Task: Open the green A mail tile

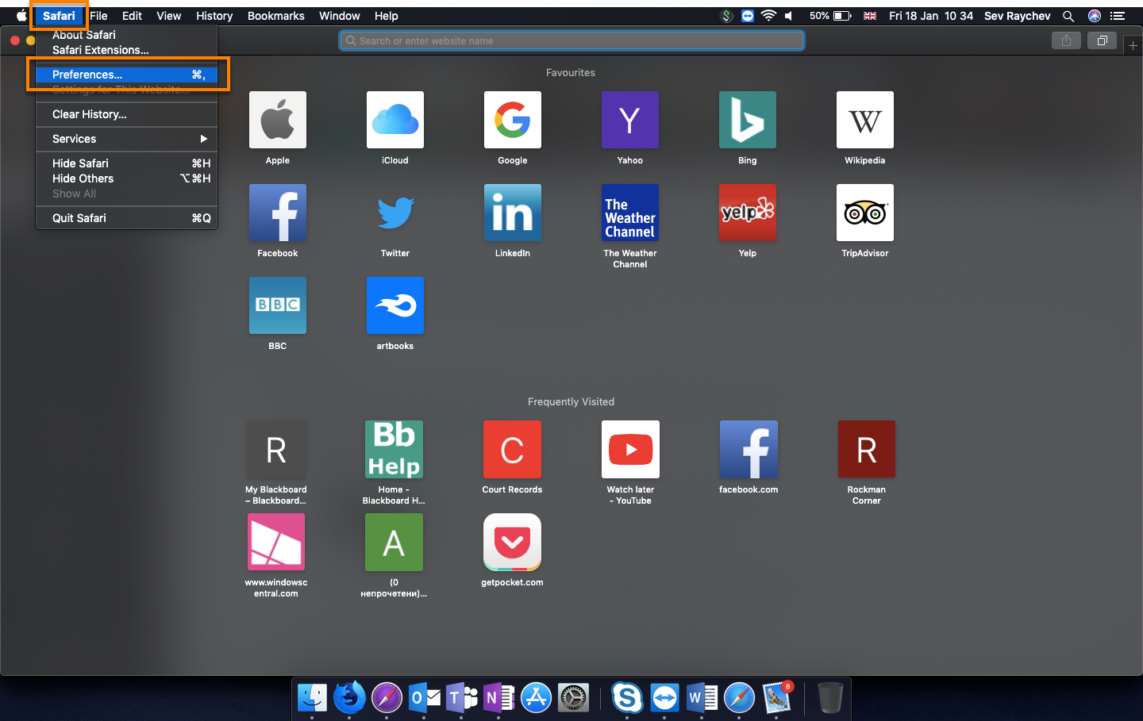Action: [394, 542]
